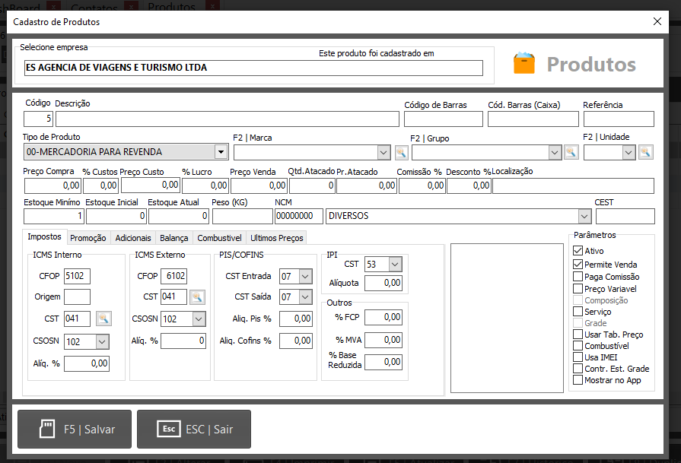Toggle the Usa IMEI checkbox
Image resolution: width=681 pixels, height=463 pixels.
click(578, 357)
